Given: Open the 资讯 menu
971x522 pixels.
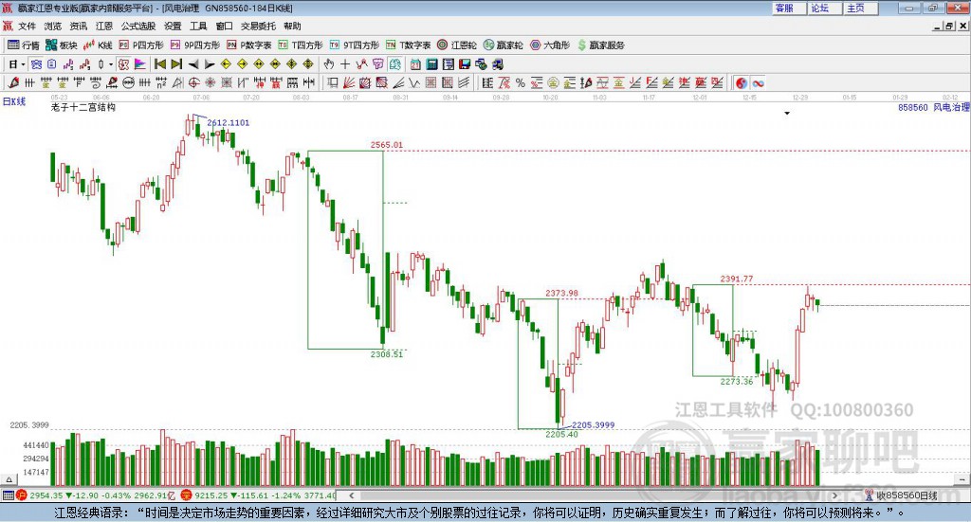Looking at the screenshot, I should click(78, 26).
